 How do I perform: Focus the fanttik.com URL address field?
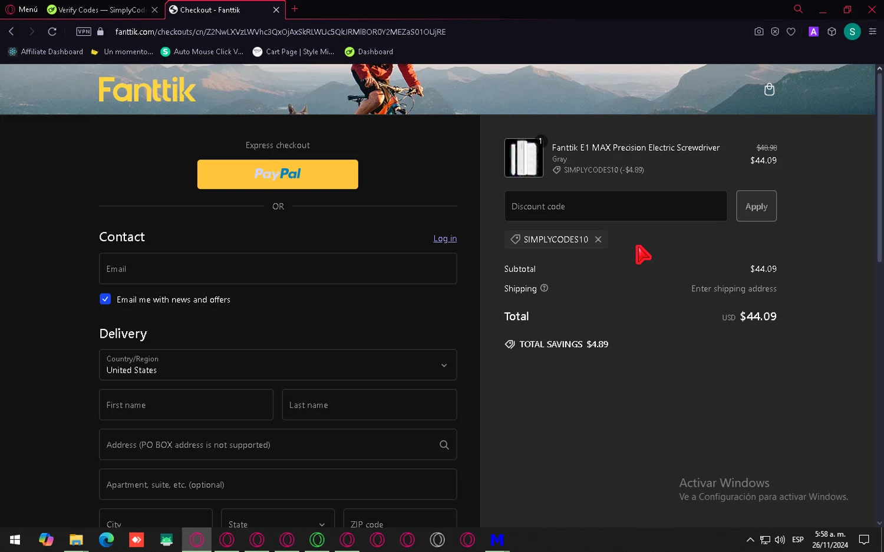(x=281, y=32)
